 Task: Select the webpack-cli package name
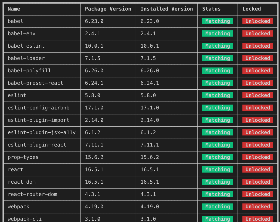25,219
